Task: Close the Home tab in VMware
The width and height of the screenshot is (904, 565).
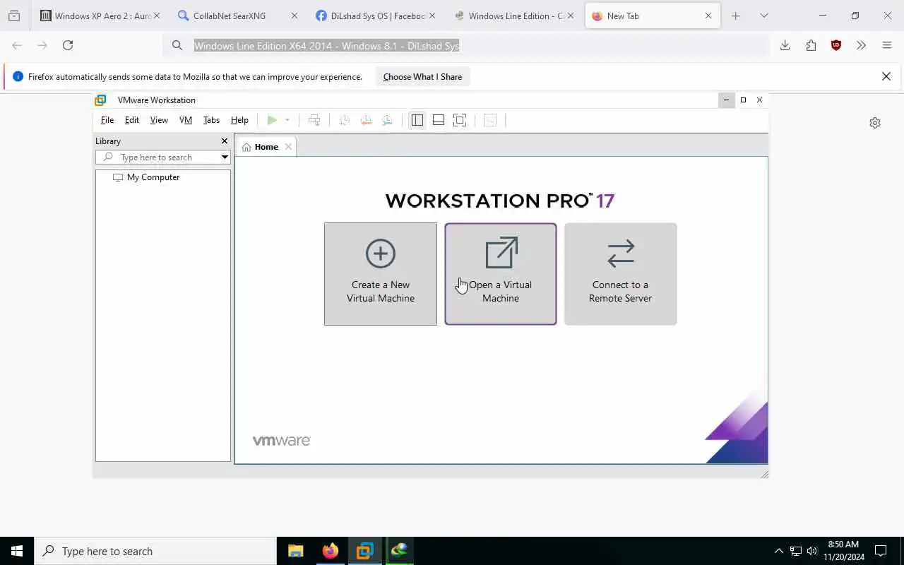Action: click(288, 147)
